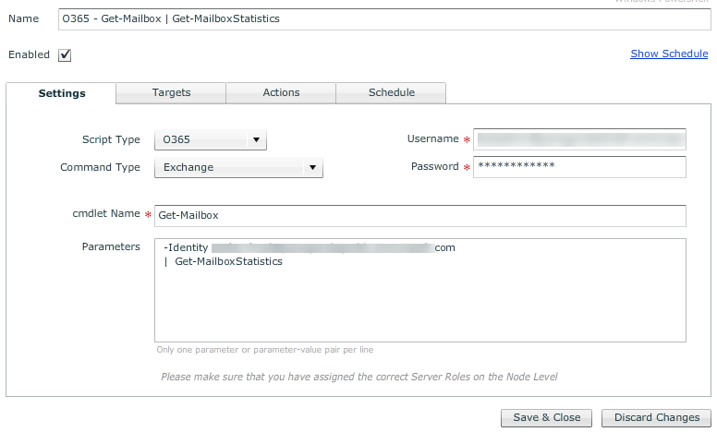Go to the Actions tab
Image resolution: width=717 pixels, height=432 pixels.
coord(281,92)
